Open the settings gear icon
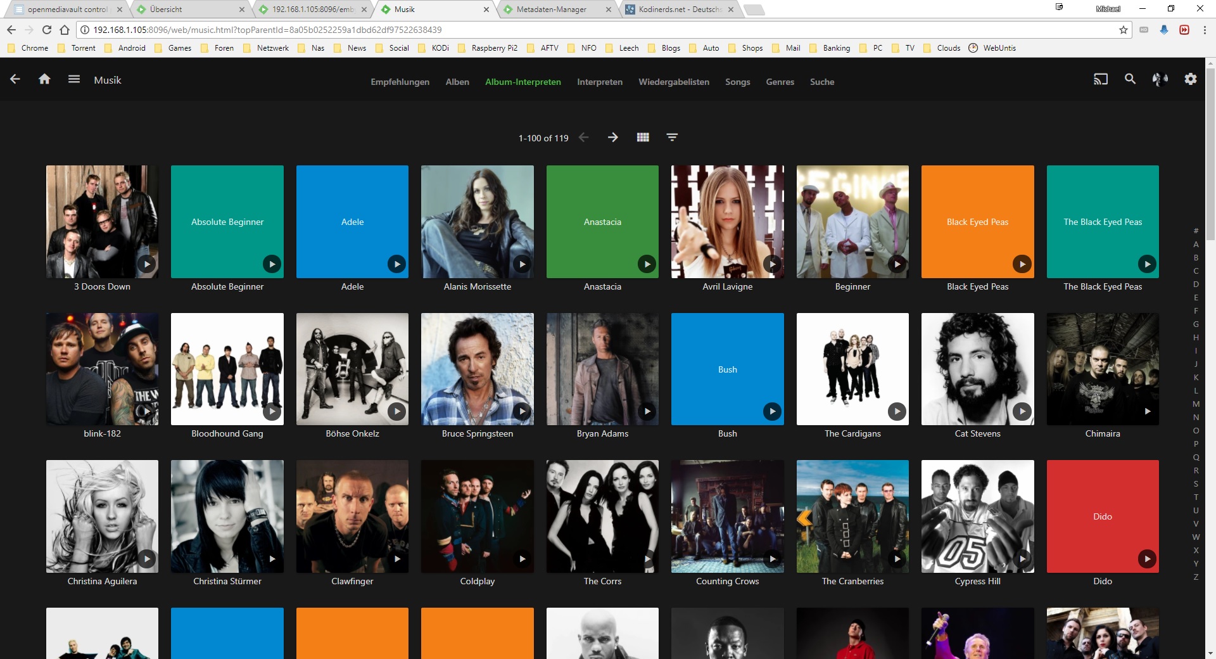The width and height of the screenshot is (1216, 659). (x=1191, y=79)
